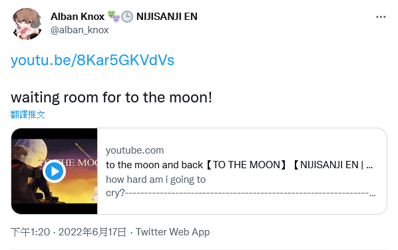Click the Twitter Web App source link

(x=173, y=232)
